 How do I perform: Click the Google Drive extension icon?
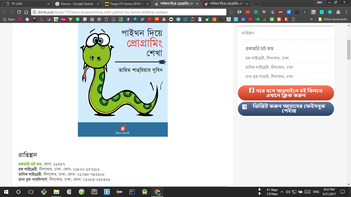click(x=338, y=12)
